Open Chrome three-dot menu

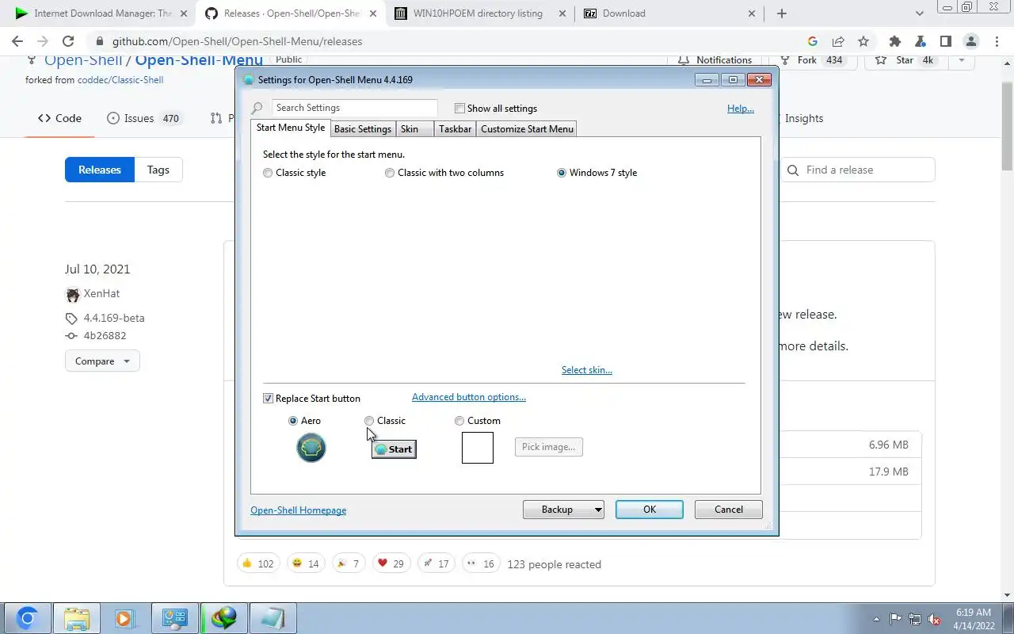click(x=997, y=41)
